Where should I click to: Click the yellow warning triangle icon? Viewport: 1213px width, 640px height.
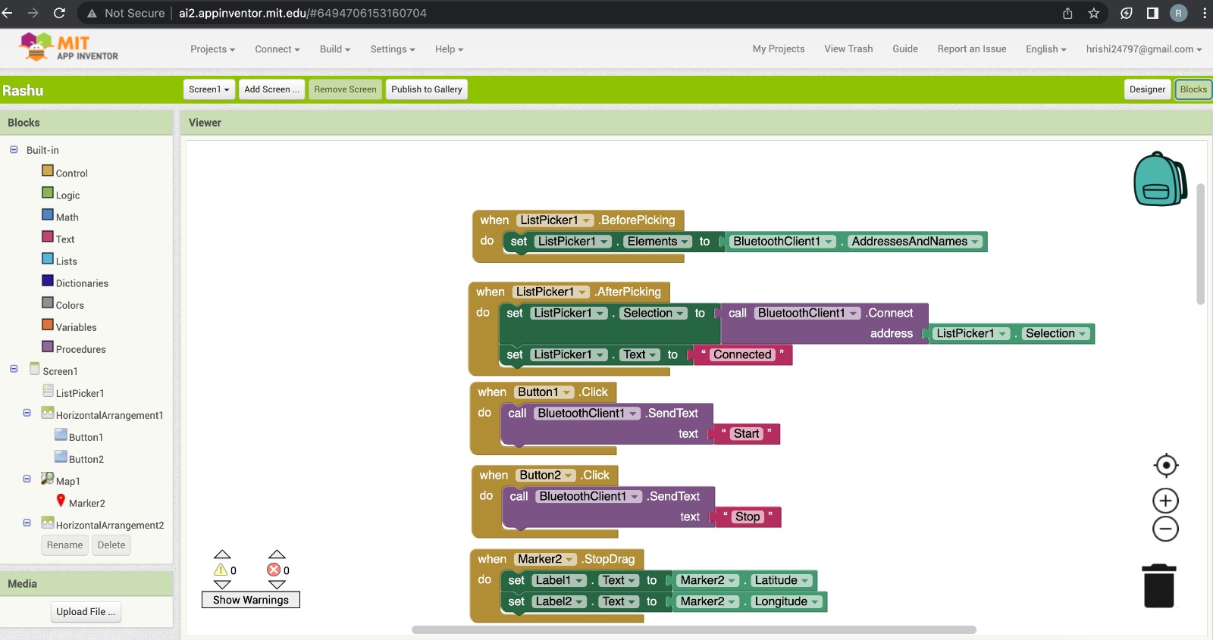pyautogui.click(x=221, y=570)
